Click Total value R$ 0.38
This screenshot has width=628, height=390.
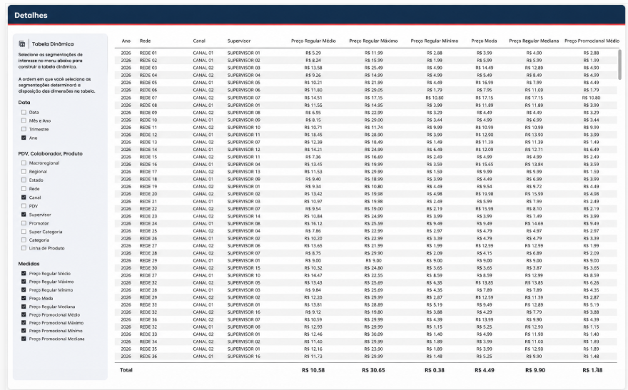(435, 371)
